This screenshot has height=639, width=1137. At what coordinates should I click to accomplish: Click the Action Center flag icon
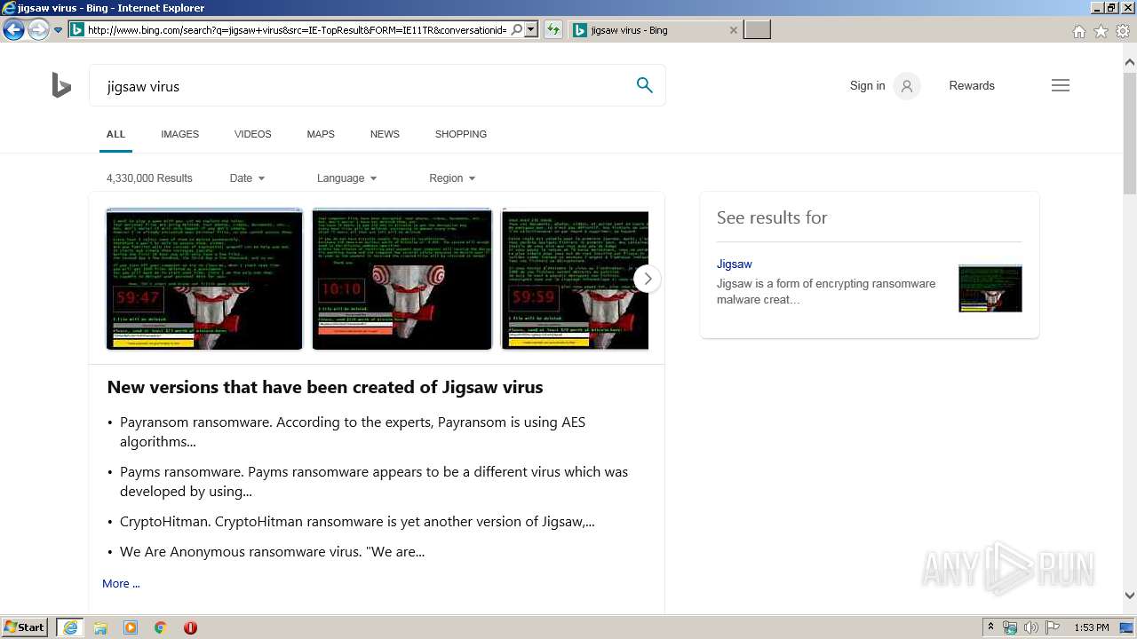pyautogui.click(x=1052, y=627)
